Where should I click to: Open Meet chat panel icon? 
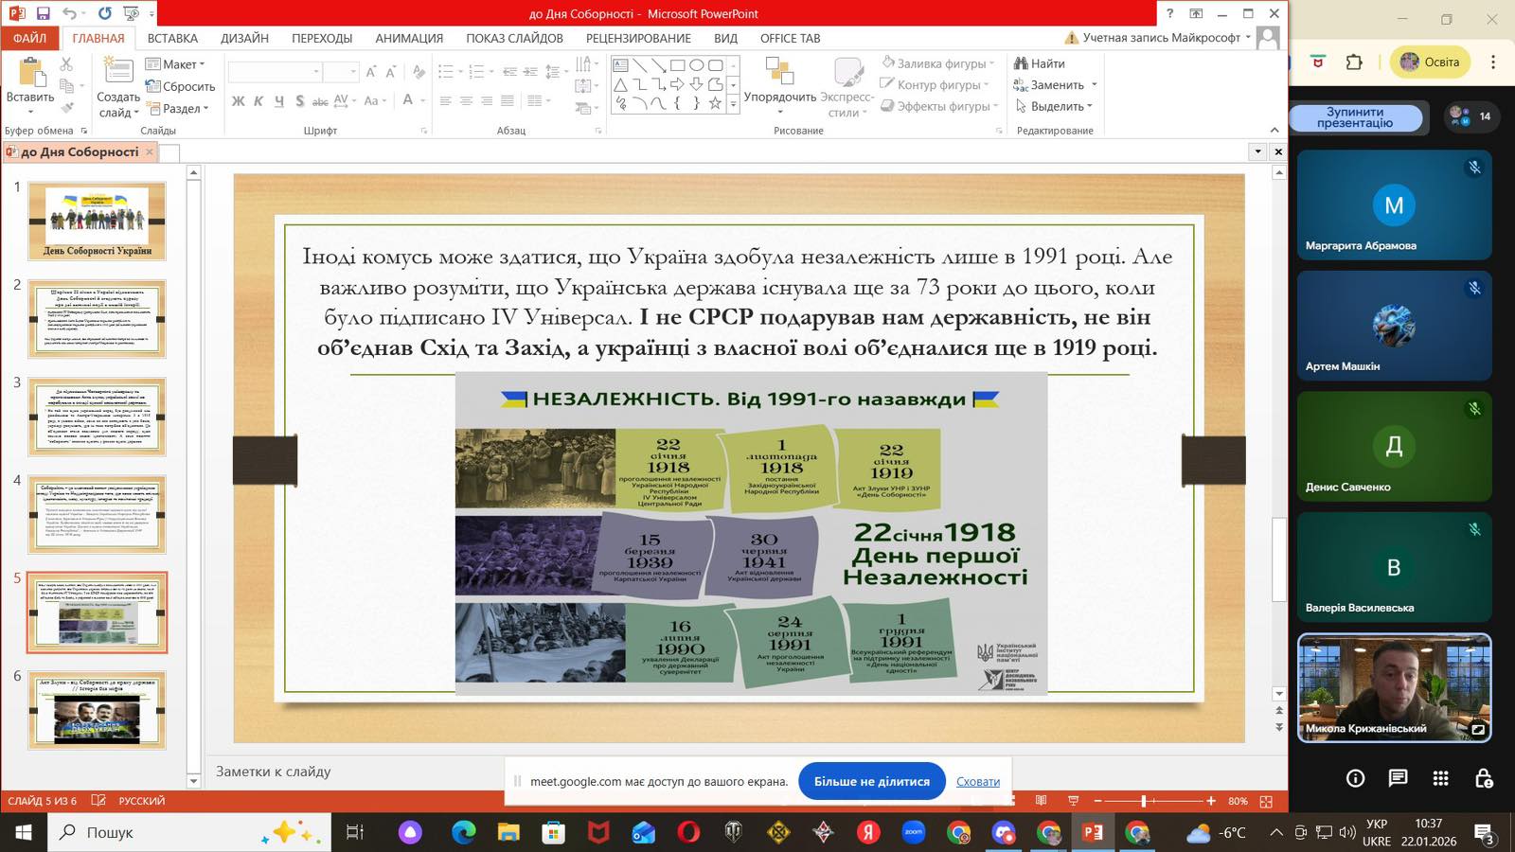(1398, 778)
